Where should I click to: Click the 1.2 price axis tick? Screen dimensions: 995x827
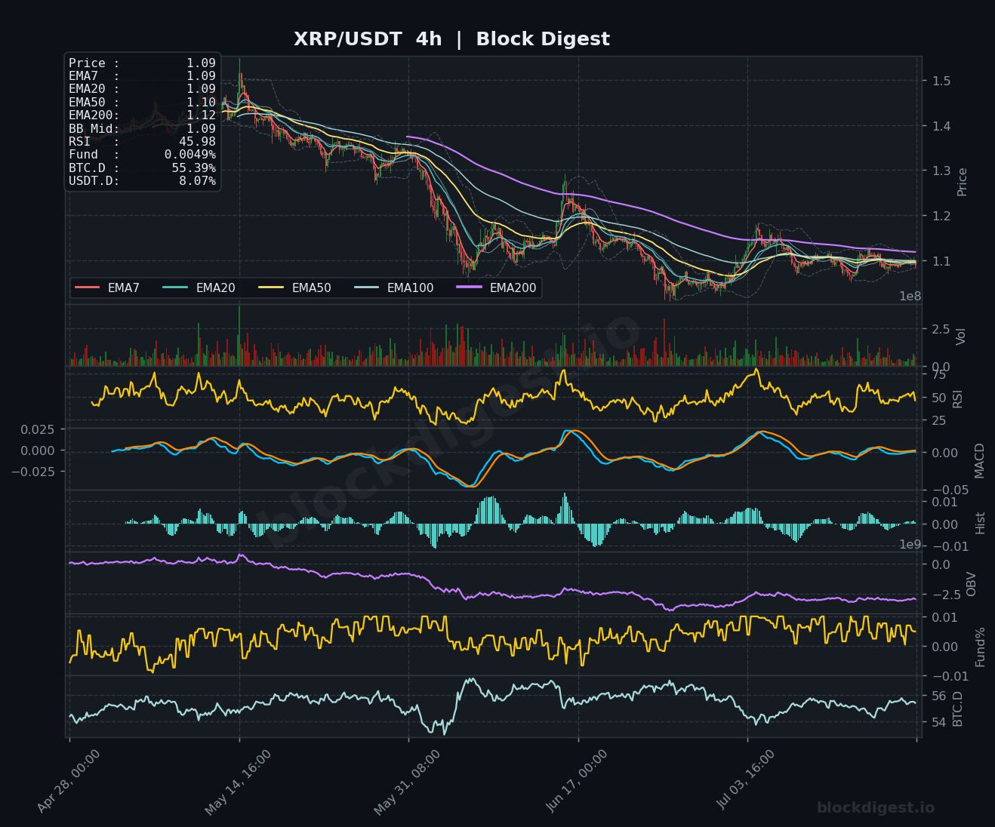[x=941, y=216]
